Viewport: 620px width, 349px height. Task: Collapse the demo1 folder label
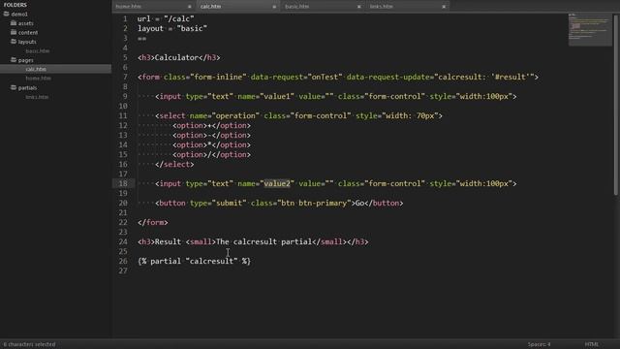pyautogui.click(x=19, y=15)
